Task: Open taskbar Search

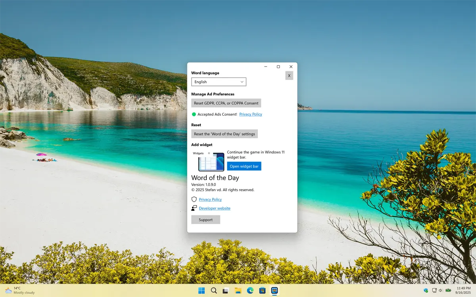Action: pyautogui.click(x=214, y=291)
